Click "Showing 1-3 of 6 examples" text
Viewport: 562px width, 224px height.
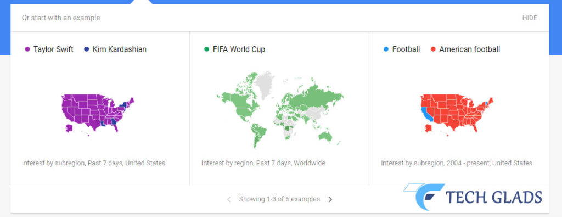pyautogui.click(x=279, y=199)
